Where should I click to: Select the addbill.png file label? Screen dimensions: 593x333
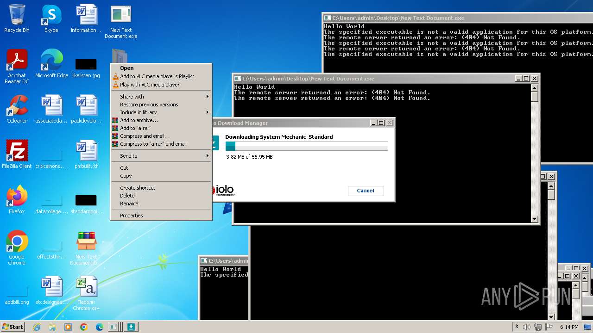(x=17, y=302)
